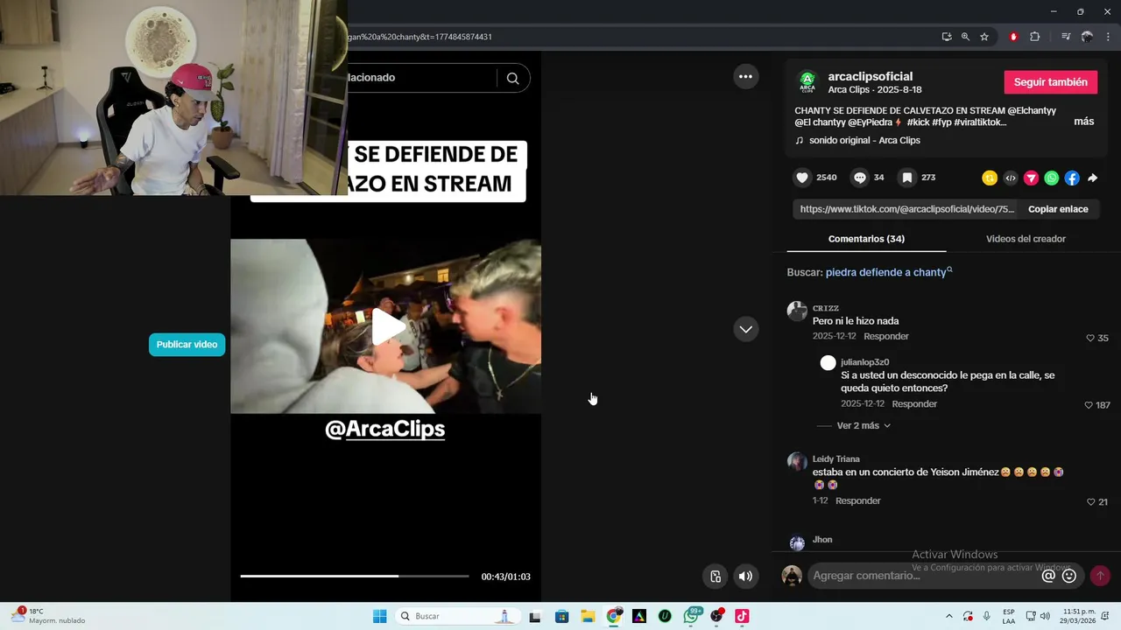Click the taskbar Buscar search box
The width and height of the screenshot is (1121, 630).
point(456,616)
